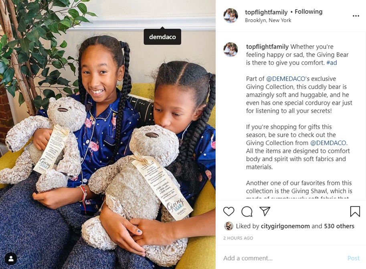Open the #ad hashtag link

click(x=332, y=63)
